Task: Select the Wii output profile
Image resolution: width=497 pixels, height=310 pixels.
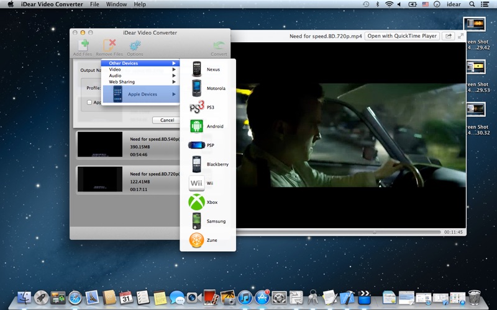Action: tap(207, 183)
